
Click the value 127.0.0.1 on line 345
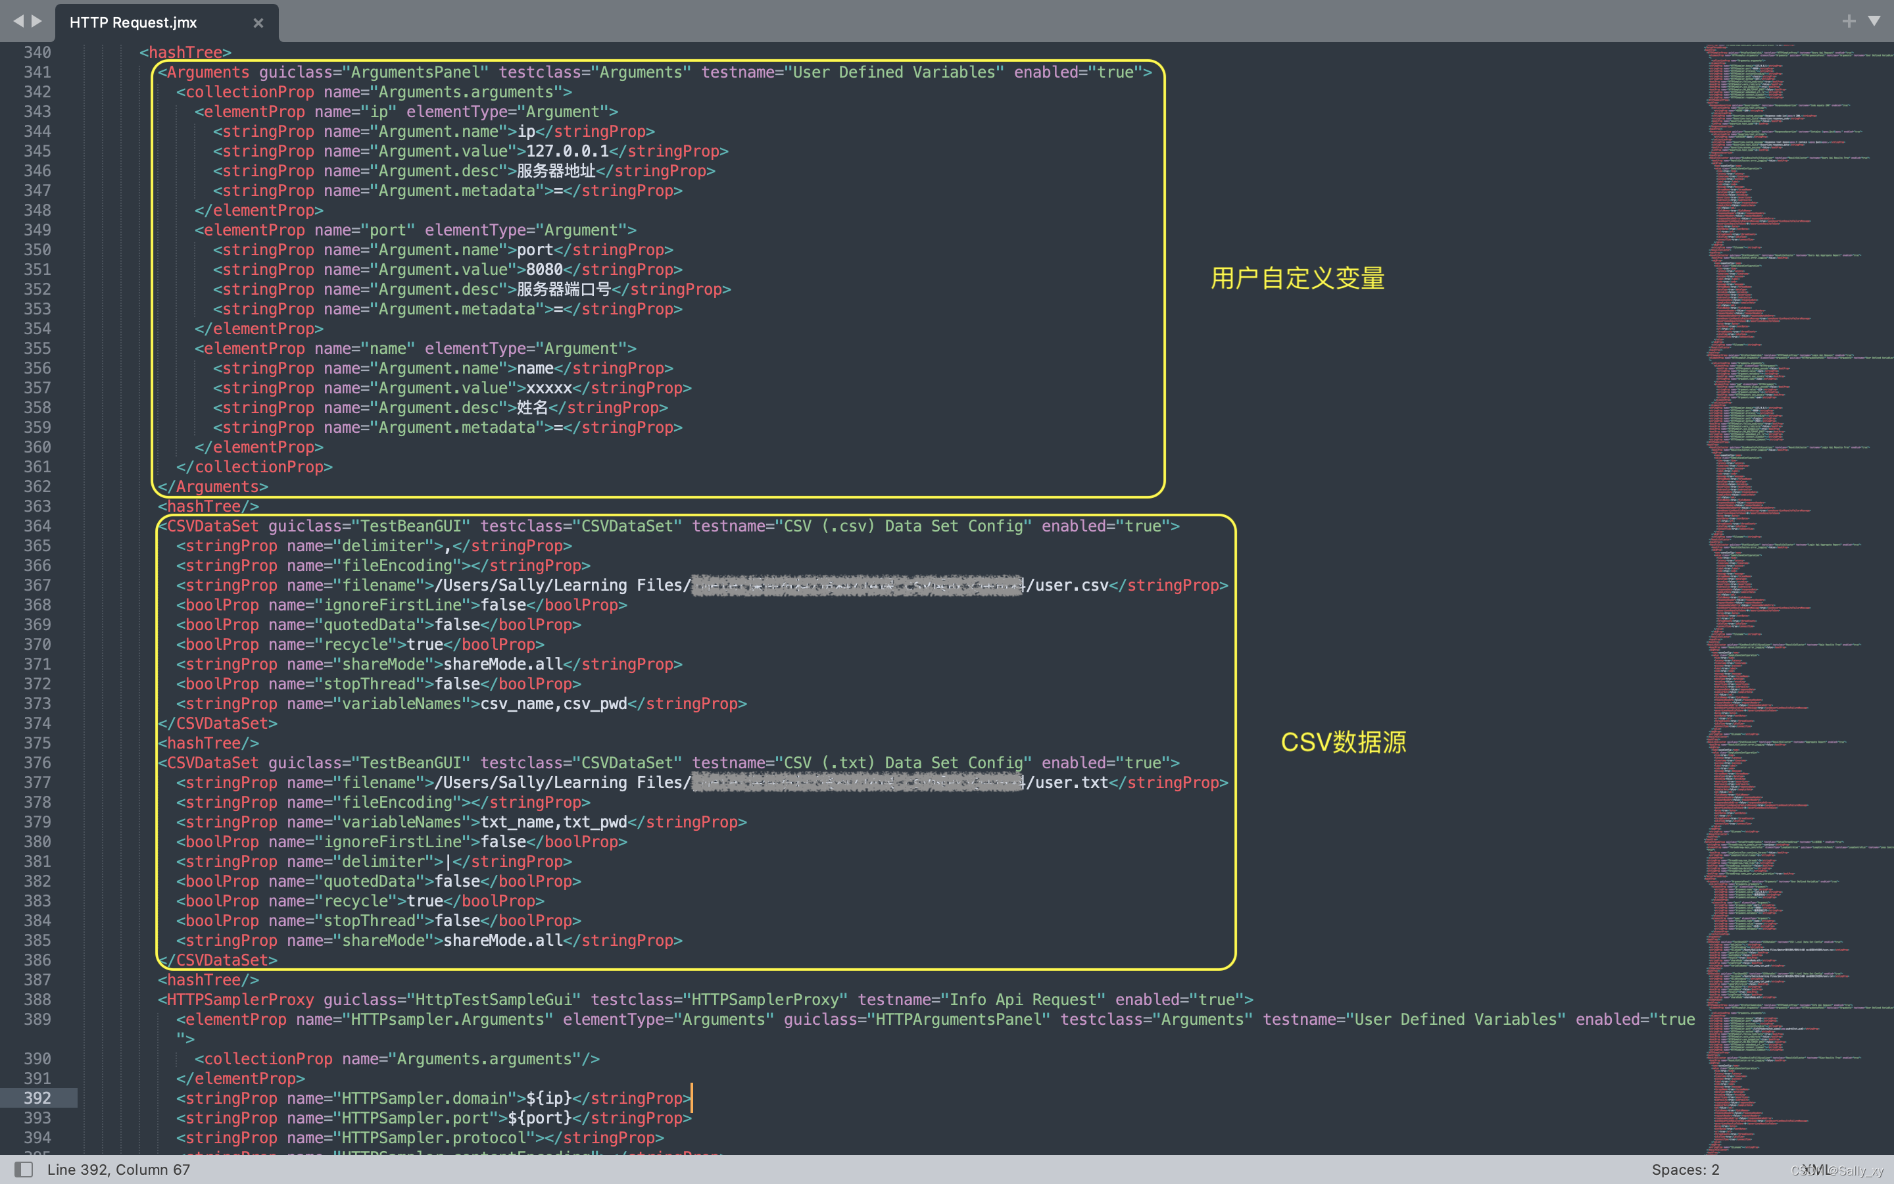(568, 151)
